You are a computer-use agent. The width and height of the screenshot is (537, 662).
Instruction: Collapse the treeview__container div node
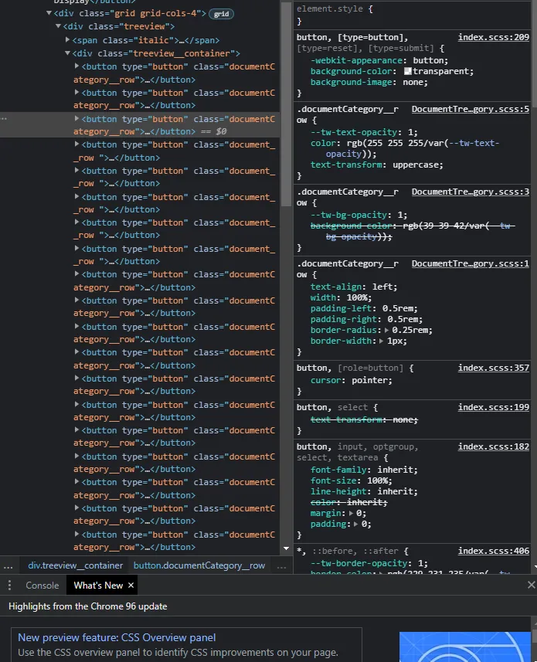(68, 53)
